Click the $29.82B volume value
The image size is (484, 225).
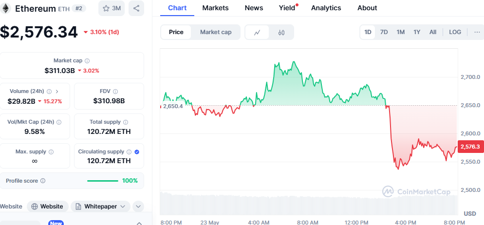point(22,101)
